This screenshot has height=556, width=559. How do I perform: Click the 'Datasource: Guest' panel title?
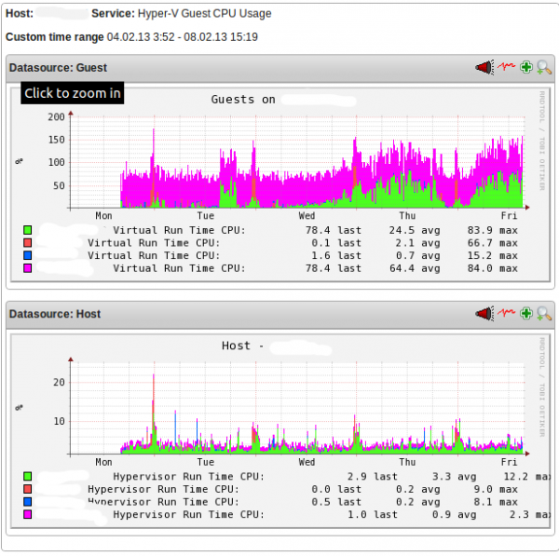point(58,68)
